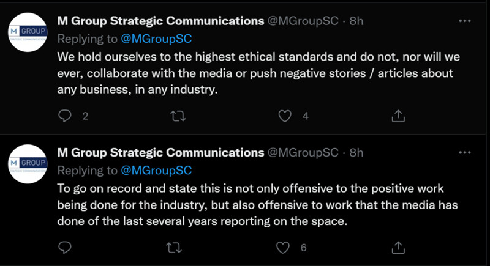The image size is (490, 266).
Task: Open more options on second tweet
Action: click(x=464, y=152)
